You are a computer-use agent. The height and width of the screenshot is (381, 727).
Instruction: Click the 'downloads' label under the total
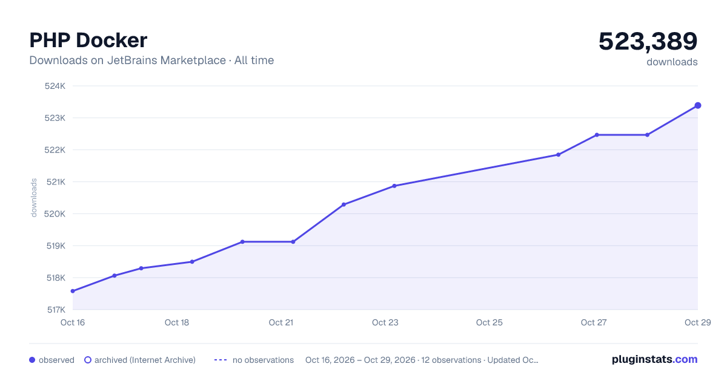click(672, 62)
